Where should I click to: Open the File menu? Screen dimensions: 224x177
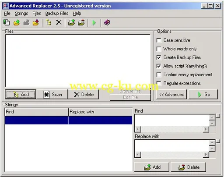coord(7,14)
